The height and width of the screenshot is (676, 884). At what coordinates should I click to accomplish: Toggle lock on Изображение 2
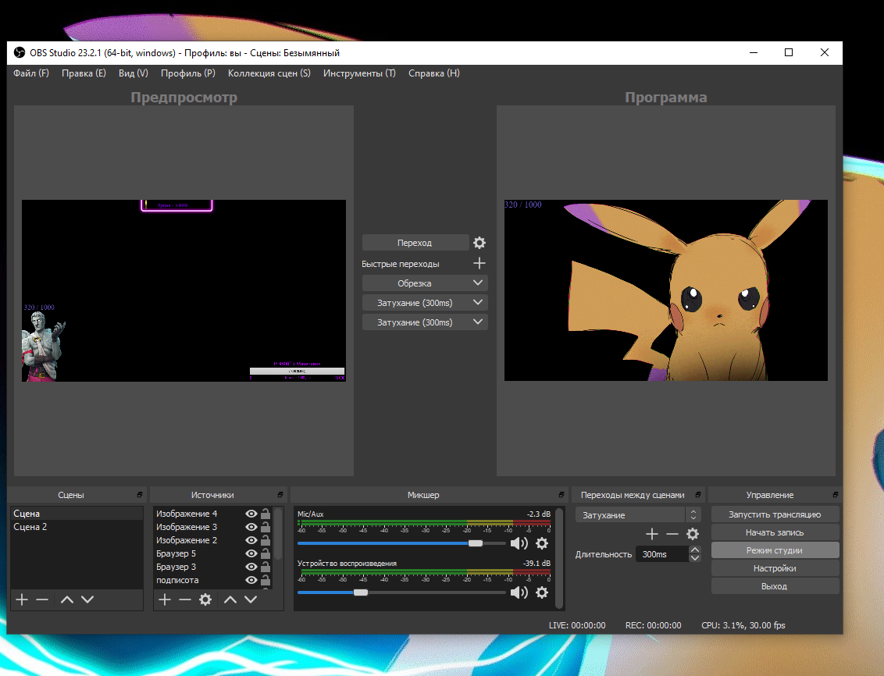point(266,539)
